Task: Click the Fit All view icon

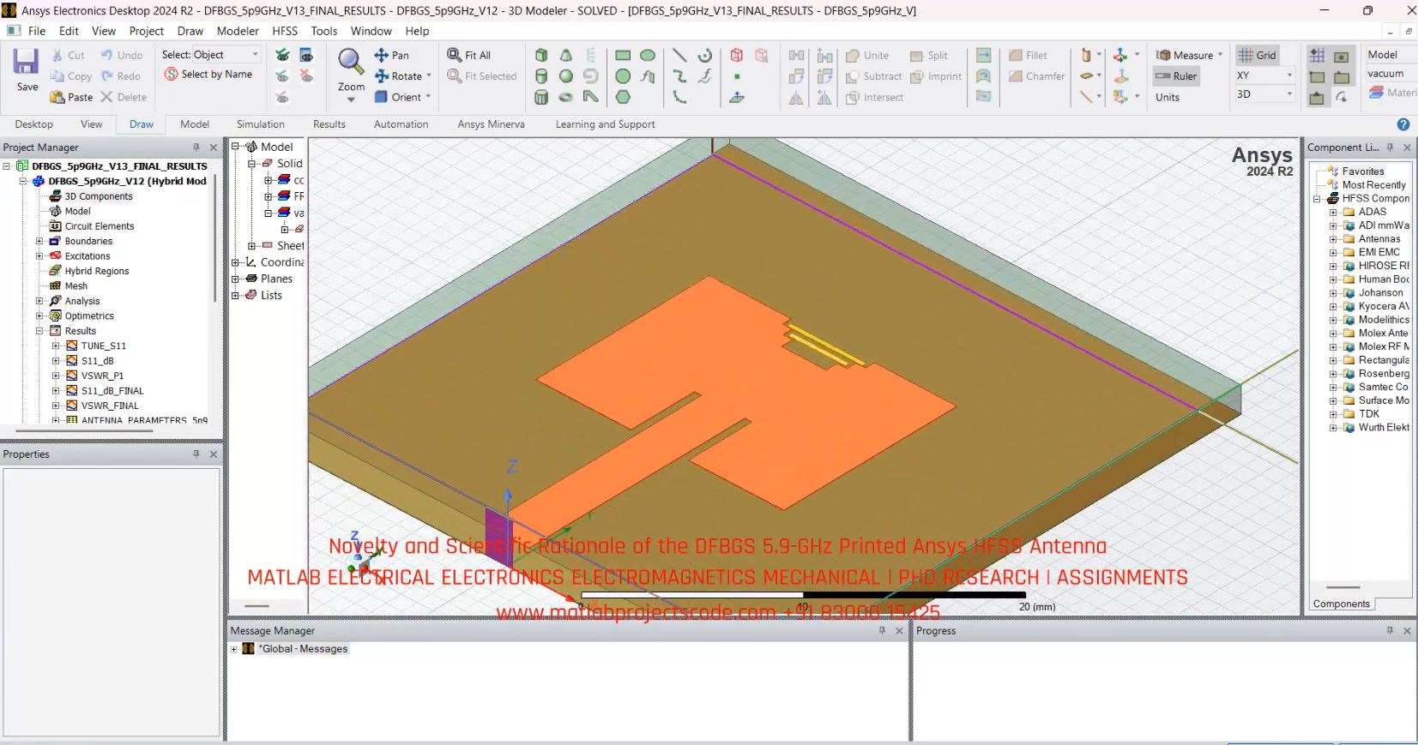Action: pos(469,55)
